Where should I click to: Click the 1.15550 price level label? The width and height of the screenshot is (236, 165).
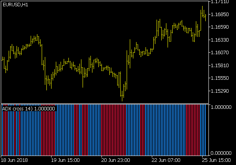[220, 78]
